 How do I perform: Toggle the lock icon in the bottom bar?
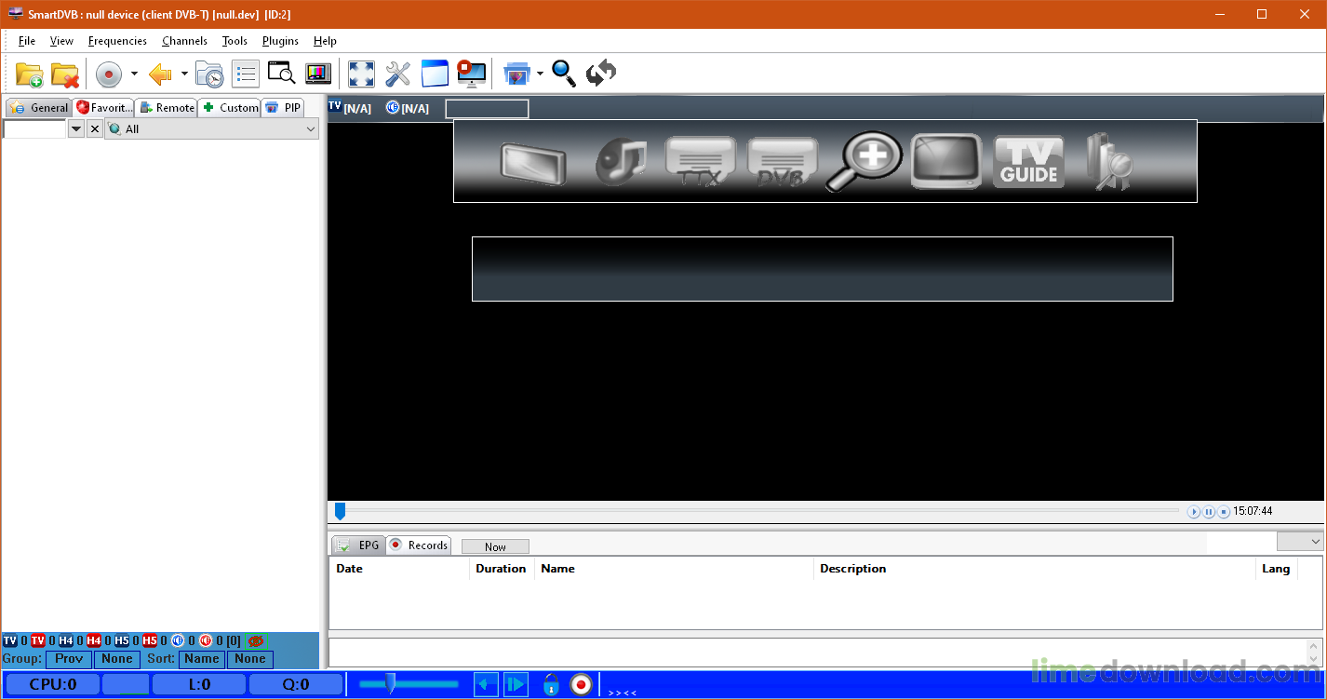coord(550,684)
